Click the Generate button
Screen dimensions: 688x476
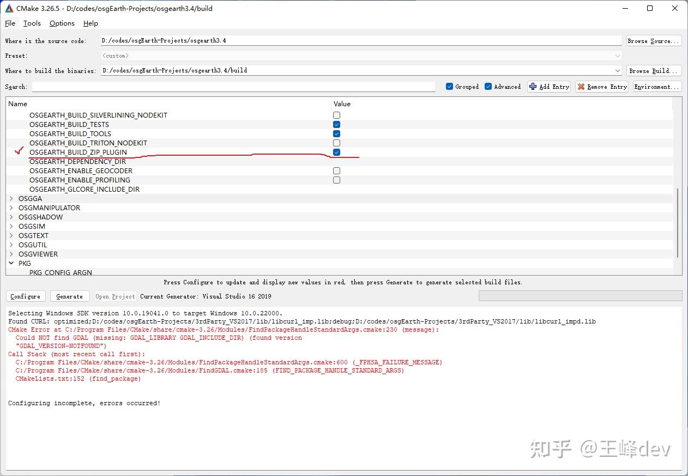pyautogui.click(x=70, y=296)
